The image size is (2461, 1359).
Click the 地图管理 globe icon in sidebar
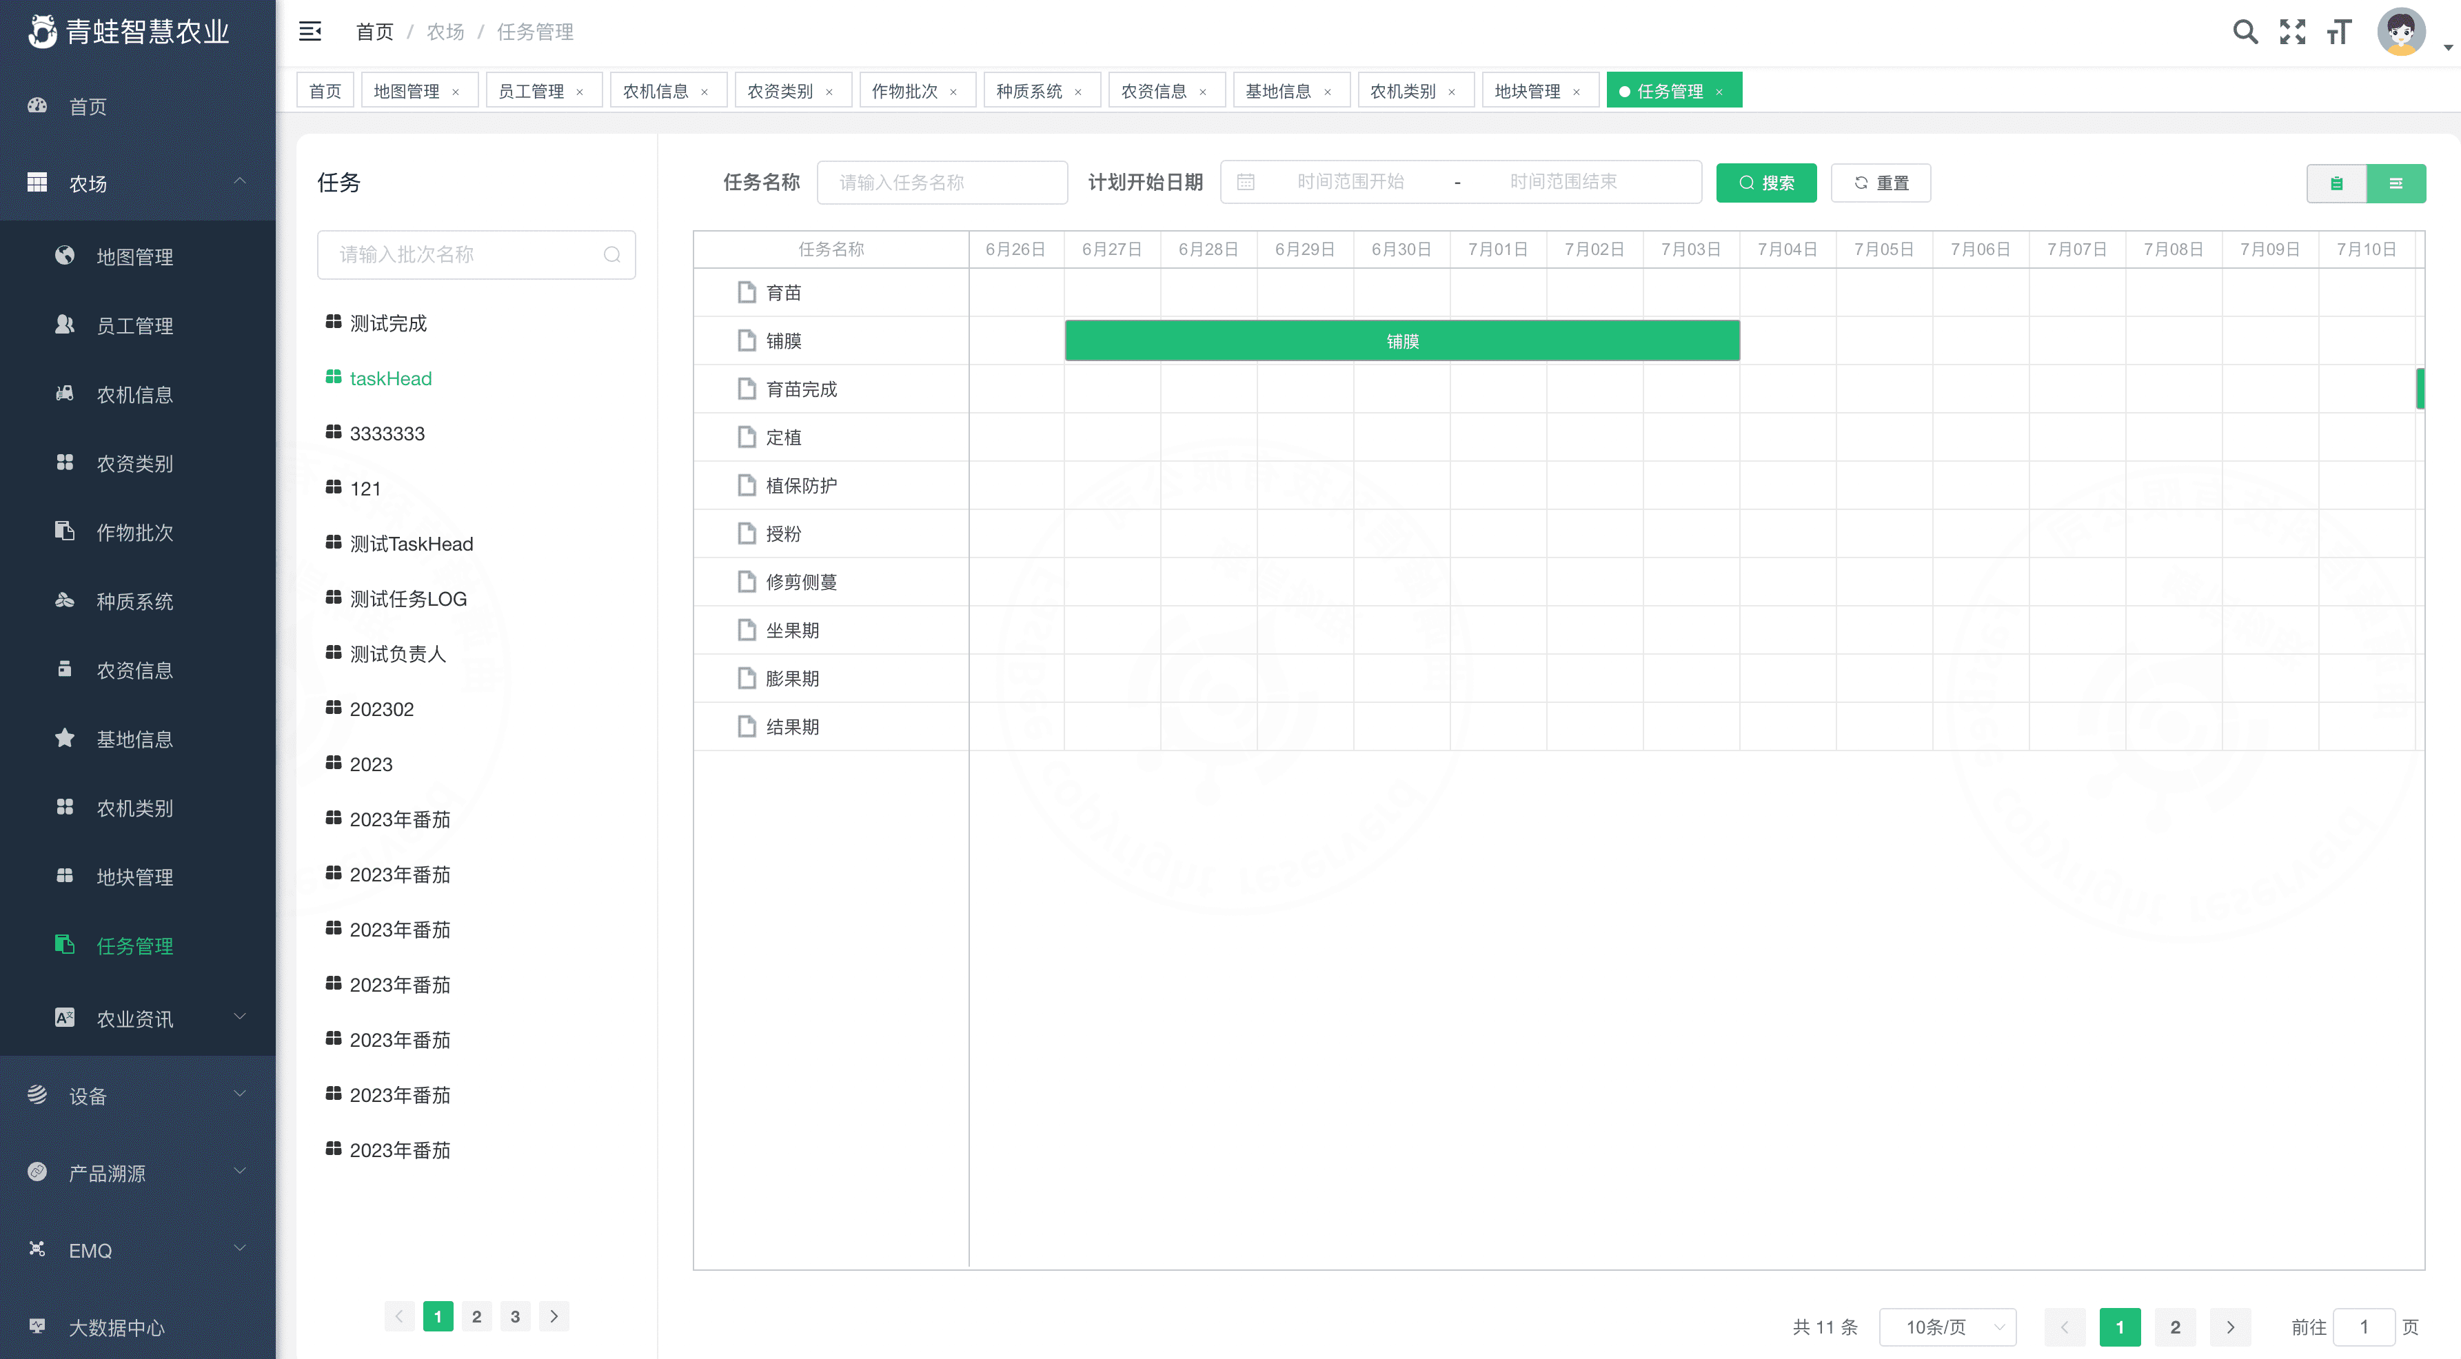(65, 256)
